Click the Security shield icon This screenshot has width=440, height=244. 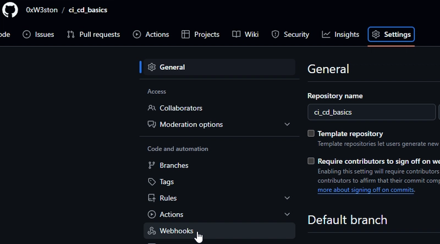pos(276,34)
